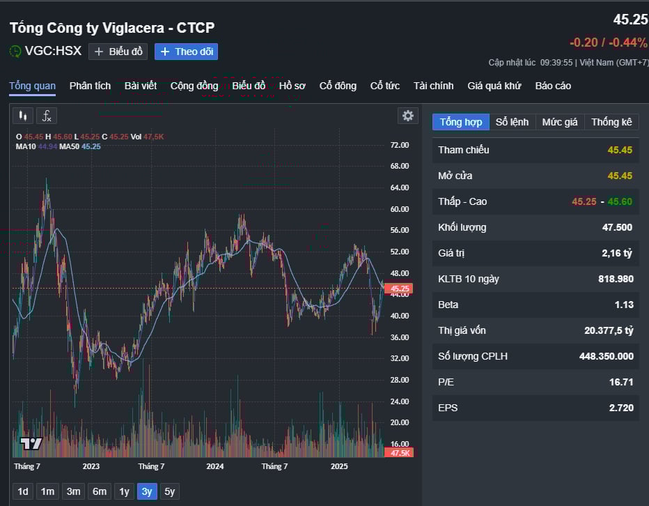This screenshot has width=649, height=506.
Task: Choose the 3m chart range
Action: (x=73, y=491)
